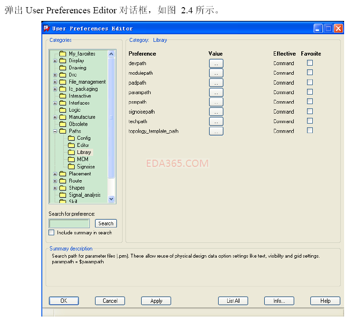This screenshot has height=327, width=356.
Task: Enable Favorite checkbox for psmpath
Action: click(x=310, y=102)
